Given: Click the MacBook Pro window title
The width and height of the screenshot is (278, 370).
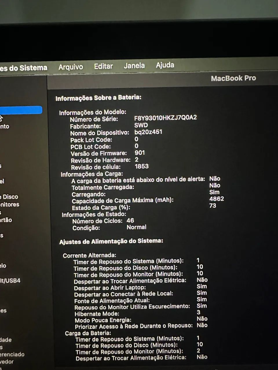Looking at the screenshot, I should (233, 78).
